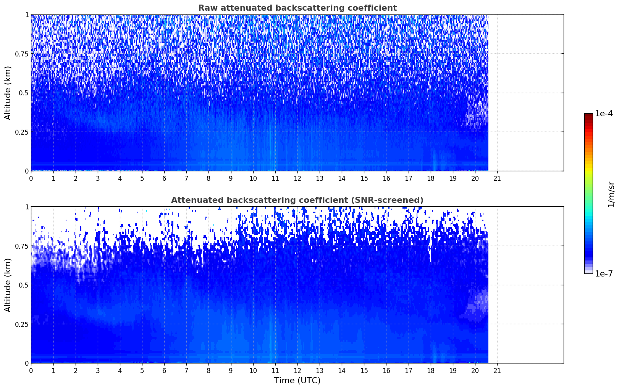This screenshot has width=619, height=389.
Task: Click the '0.5' altitude tick on the top plot
Action: coord(24,93)
